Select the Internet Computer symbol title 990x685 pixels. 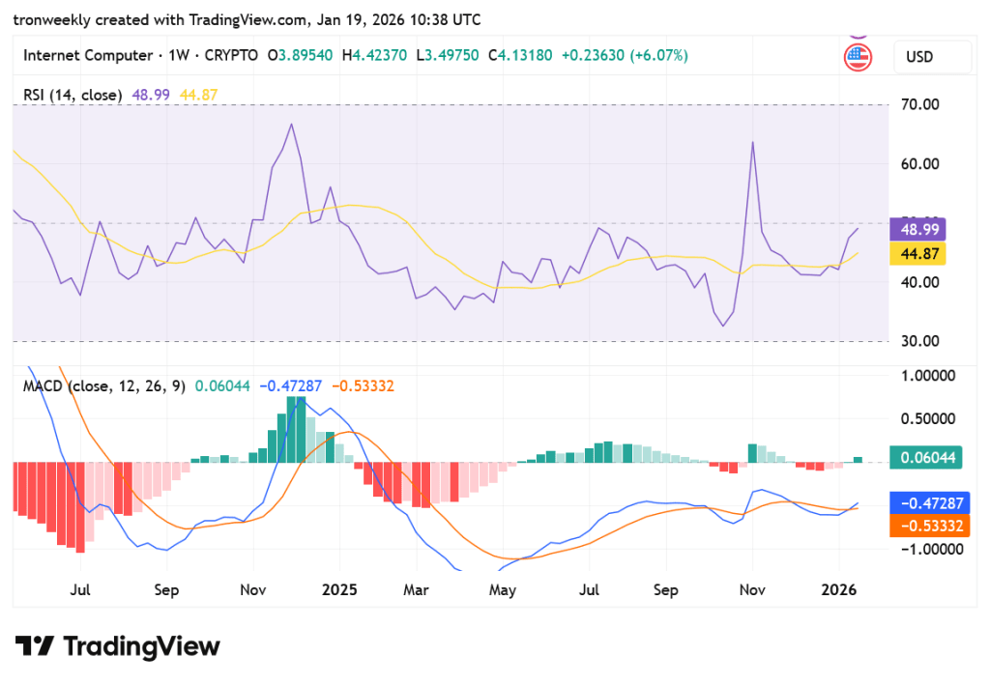tap(88, 55)
